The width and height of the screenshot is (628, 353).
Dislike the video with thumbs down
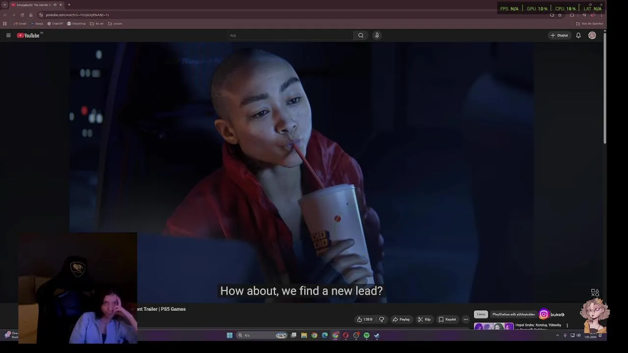click(382, 319)
